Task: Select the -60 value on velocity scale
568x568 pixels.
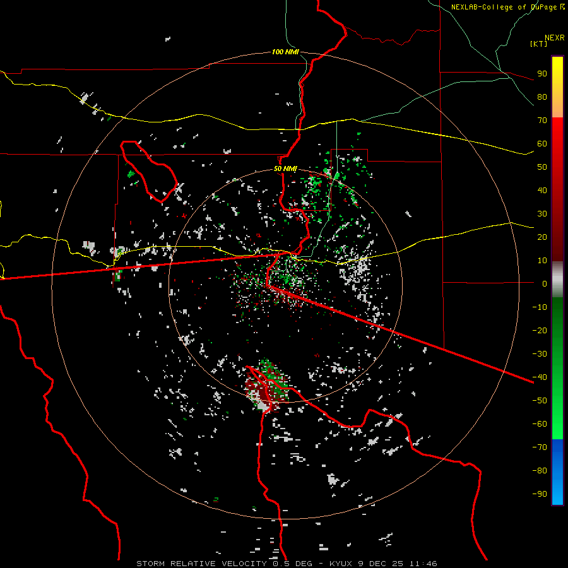Action: tap(540, 424)
